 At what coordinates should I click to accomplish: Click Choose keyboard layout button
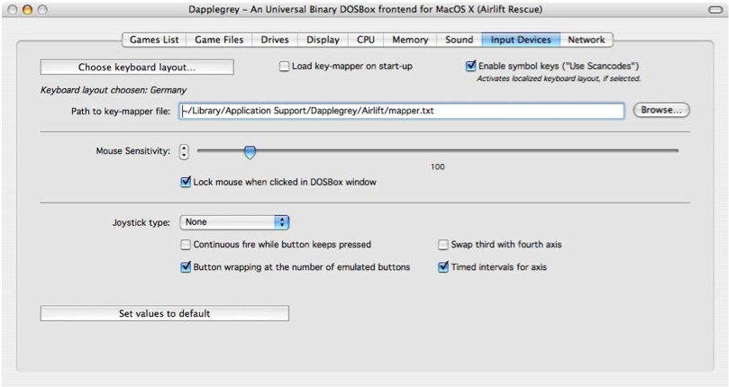click(x=137, y=67)
